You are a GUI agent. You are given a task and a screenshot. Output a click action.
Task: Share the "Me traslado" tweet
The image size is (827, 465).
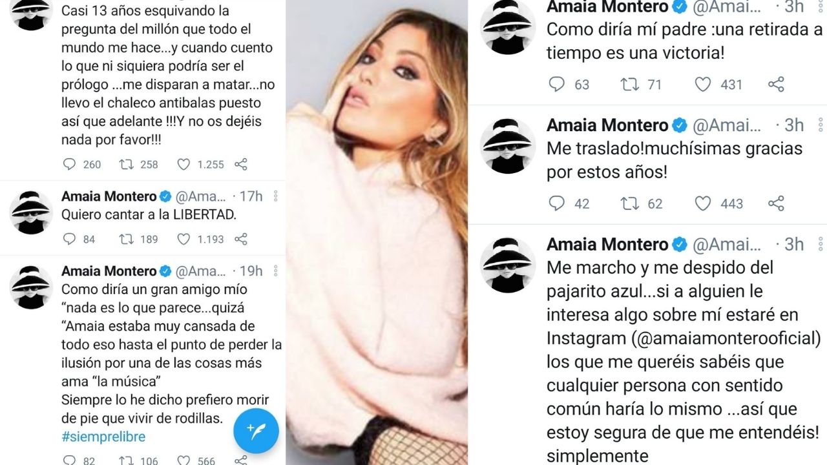coord(776,203)
